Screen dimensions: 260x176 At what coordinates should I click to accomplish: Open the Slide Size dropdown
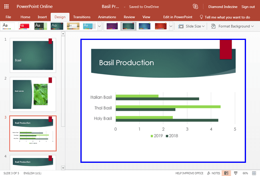pyautogui.click(x=190, y=26)
